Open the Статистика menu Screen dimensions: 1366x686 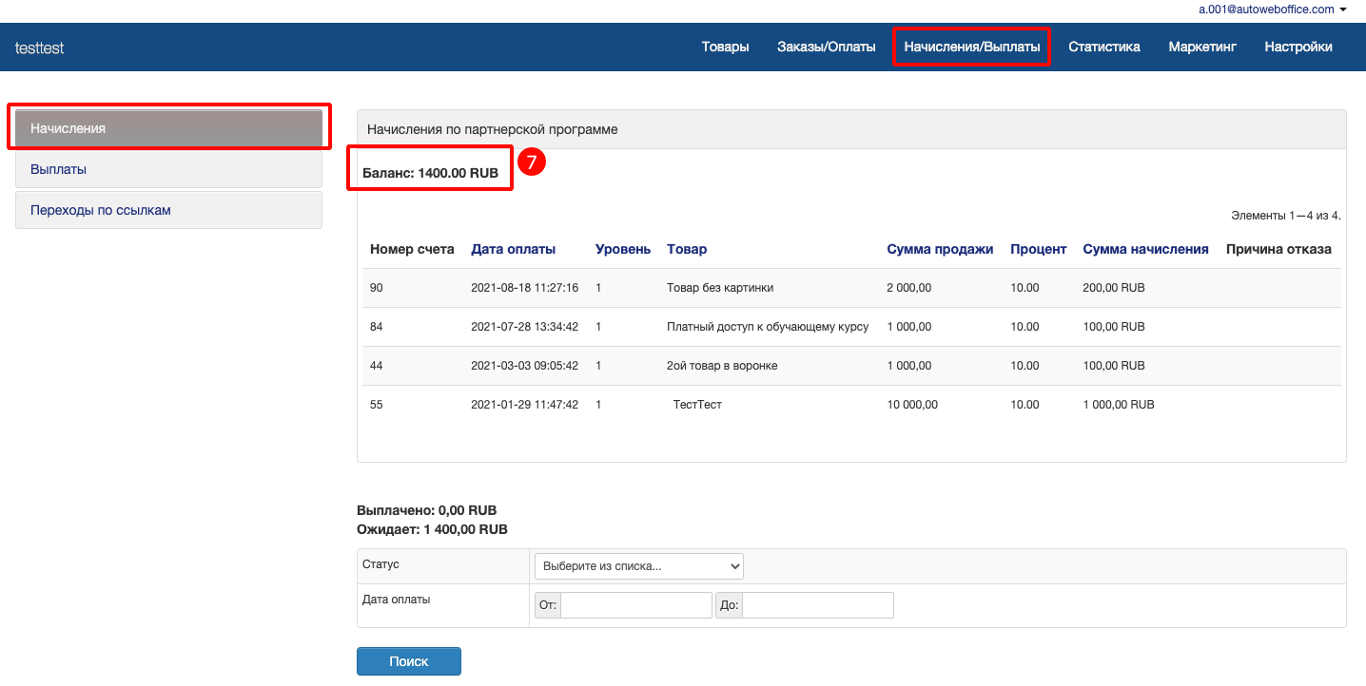coord(1103,47)
